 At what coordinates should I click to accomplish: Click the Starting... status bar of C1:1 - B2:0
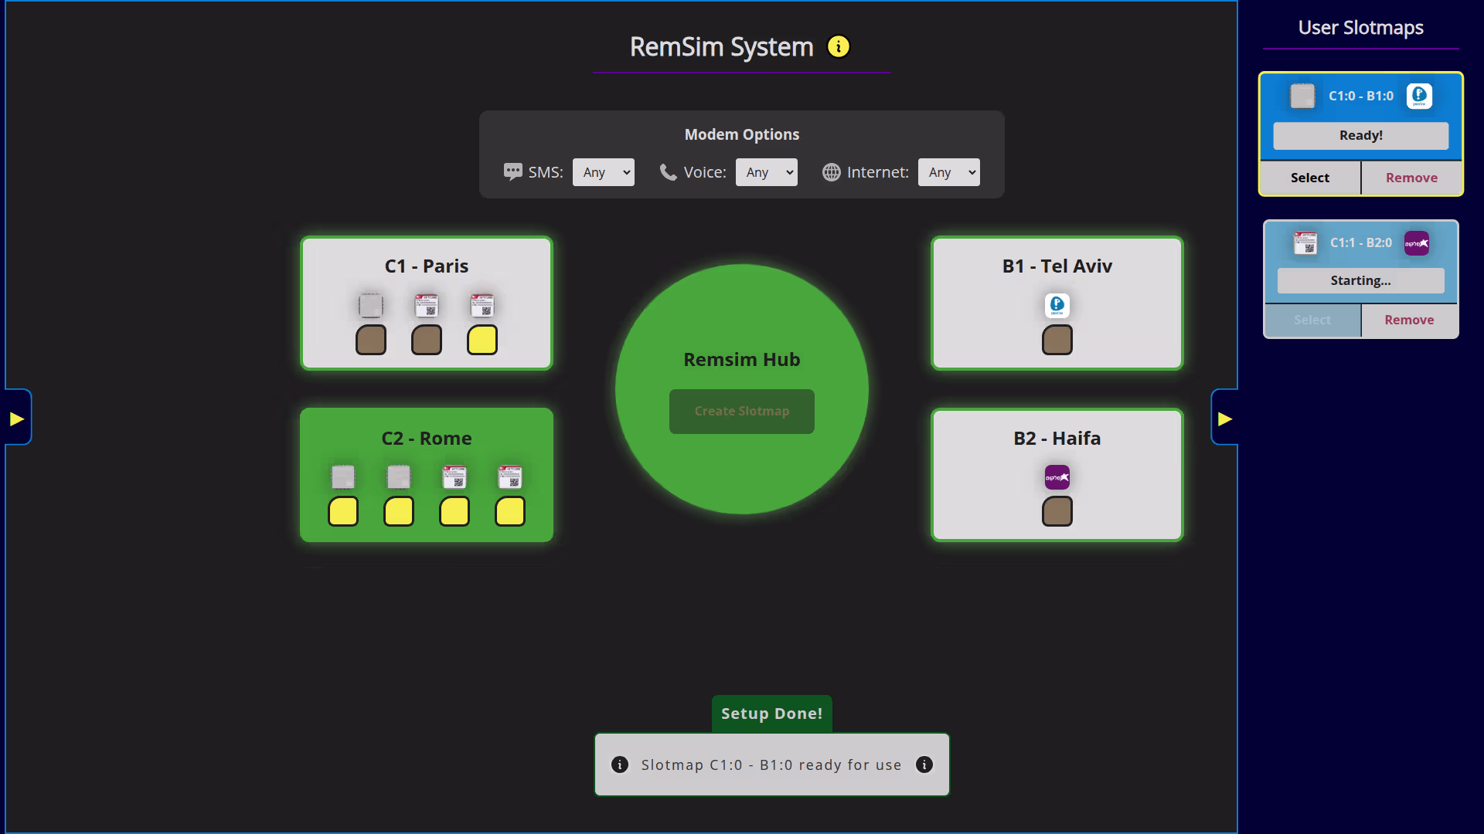[x=1361, y=280]
